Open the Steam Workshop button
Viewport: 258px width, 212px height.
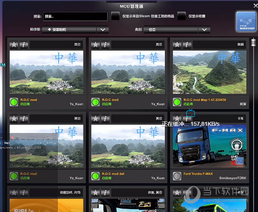(246, 22)
